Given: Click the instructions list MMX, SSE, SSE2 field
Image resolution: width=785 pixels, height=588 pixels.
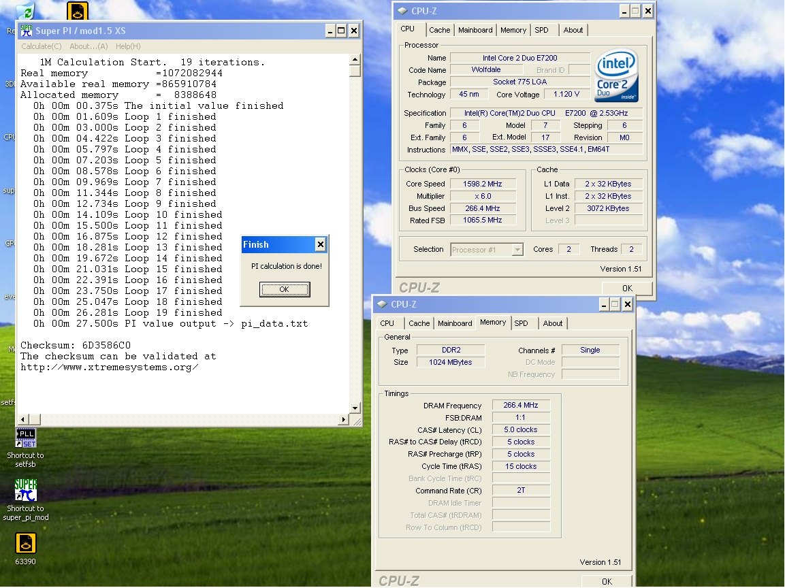Looking at the screenshot, I should point(546,149).
